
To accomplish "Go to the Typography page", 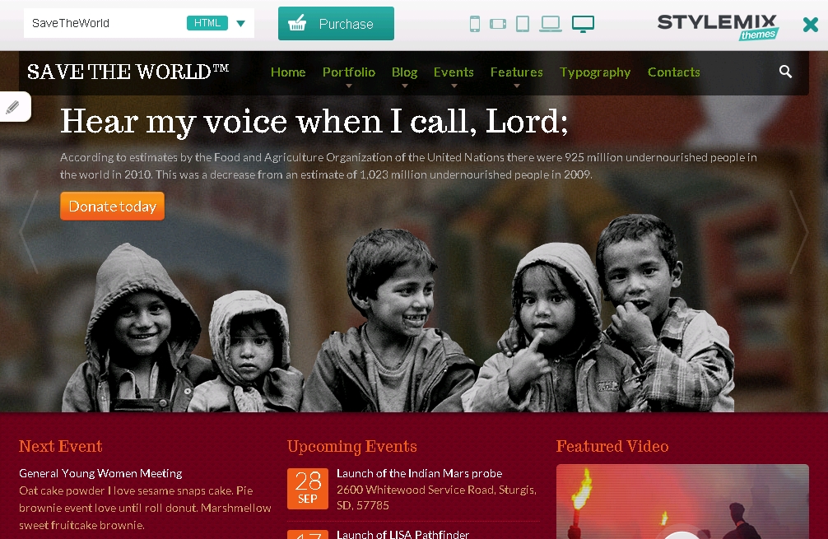I will click(595, 72).
